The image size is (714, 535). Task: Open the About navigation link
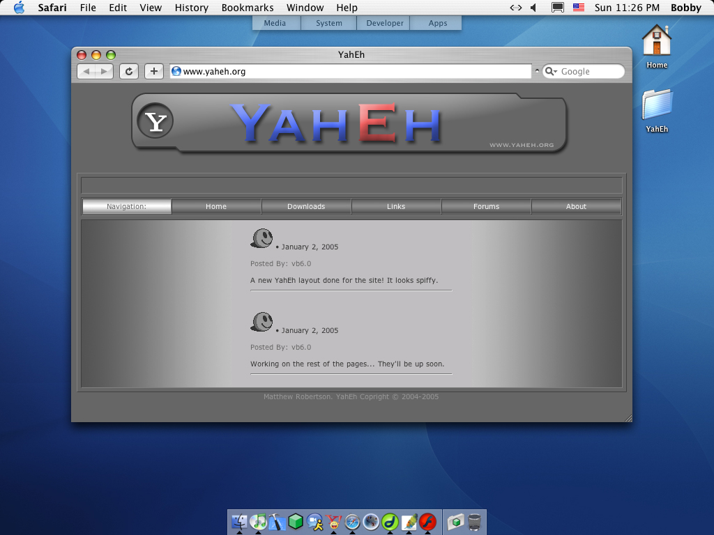pyautogui.click(x=576, y=206)
